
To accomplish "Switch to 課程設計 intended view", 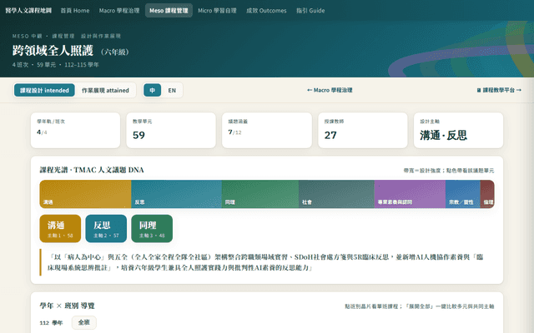I will click(44, 91).
